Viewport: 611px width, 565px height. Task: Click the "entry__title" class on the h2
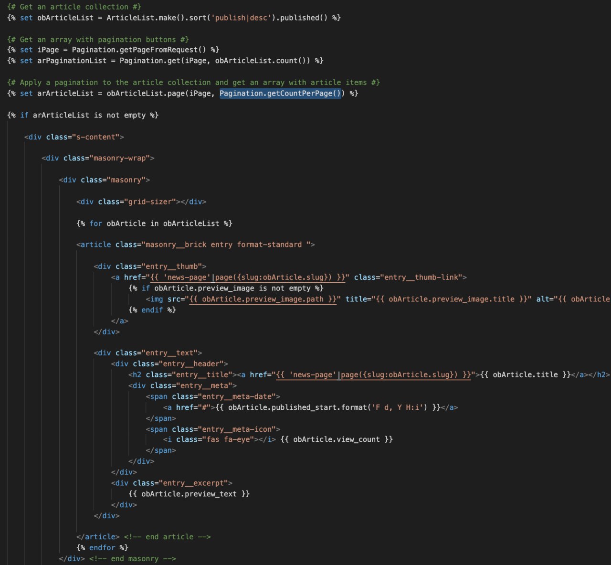(202, 375)
